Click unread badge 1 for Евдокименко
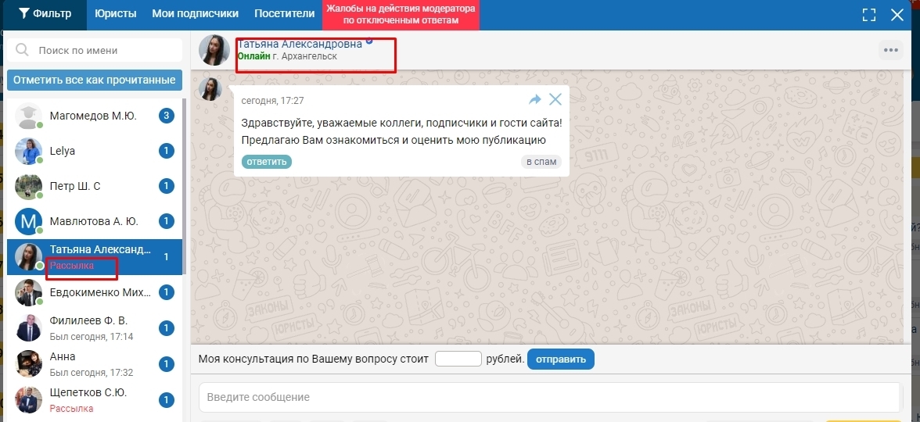Viewport: 920px width, 422px height. click(x=167, y=292)
